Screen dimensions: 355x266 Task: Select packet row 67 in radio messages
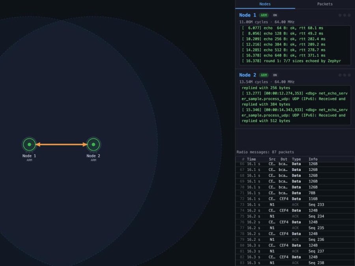point(295,169)
